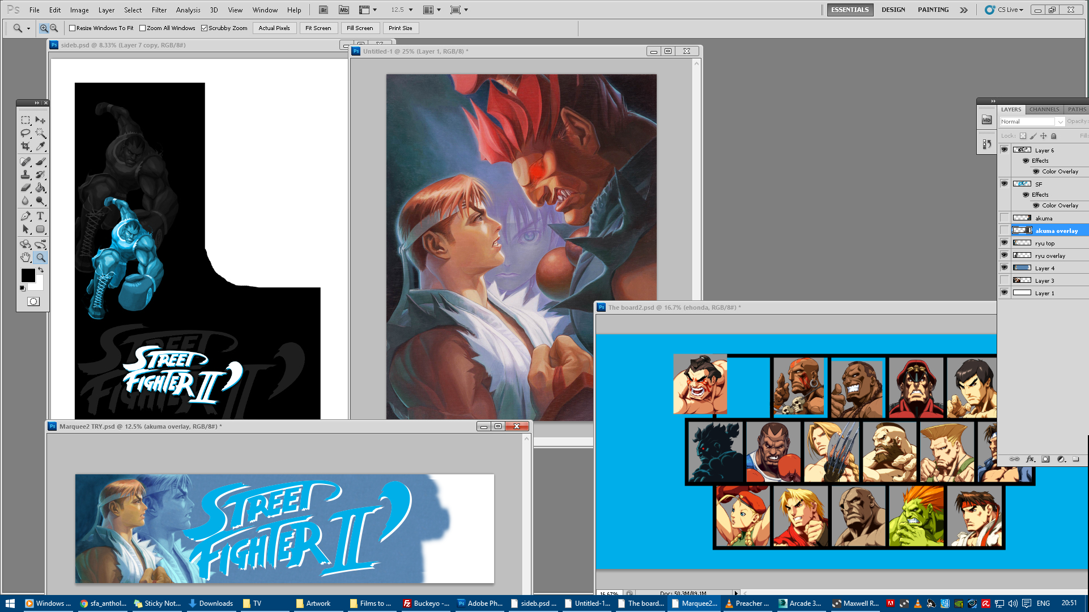Screen dimensions: 1089x612
Task: Expand more workspaces chevron
Action: [963, 10]
